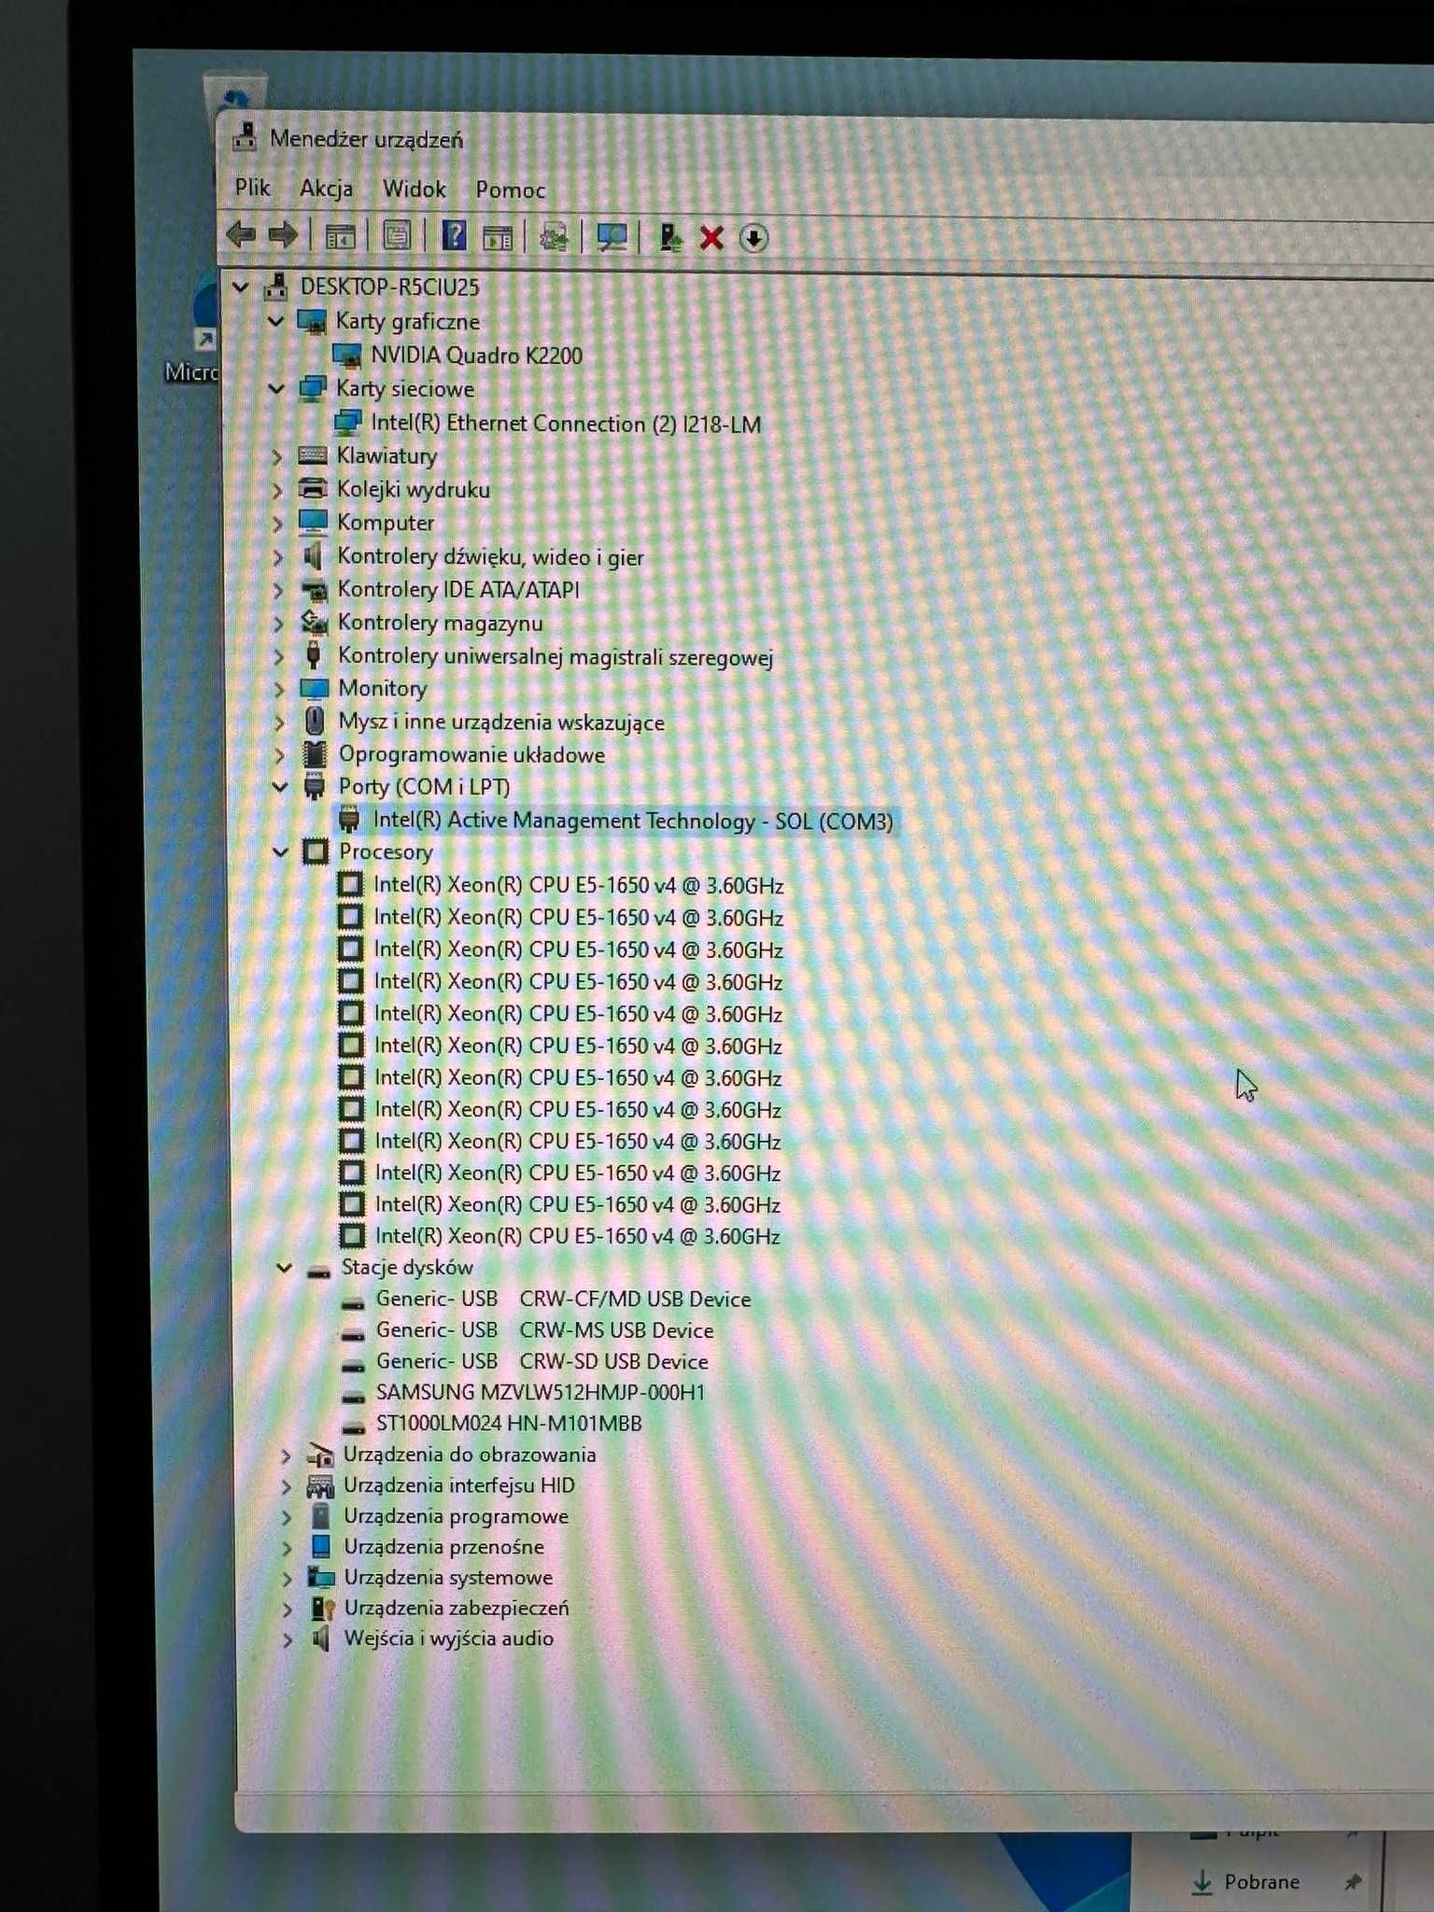Expand Kontrolery dźwięku, wideo i gier
1434x1912 pixels.
click(x=278, y=557)
